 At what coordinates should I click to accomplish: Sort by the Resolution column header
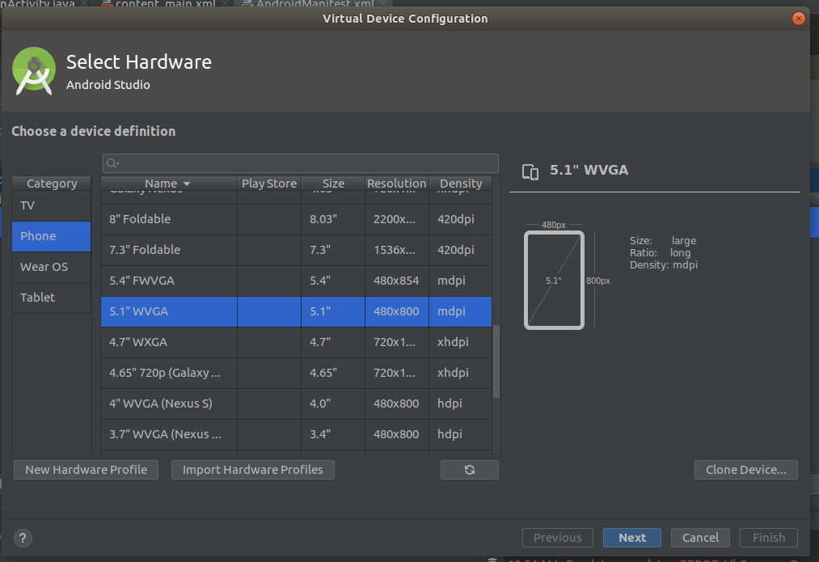click(x=396, y=184)
